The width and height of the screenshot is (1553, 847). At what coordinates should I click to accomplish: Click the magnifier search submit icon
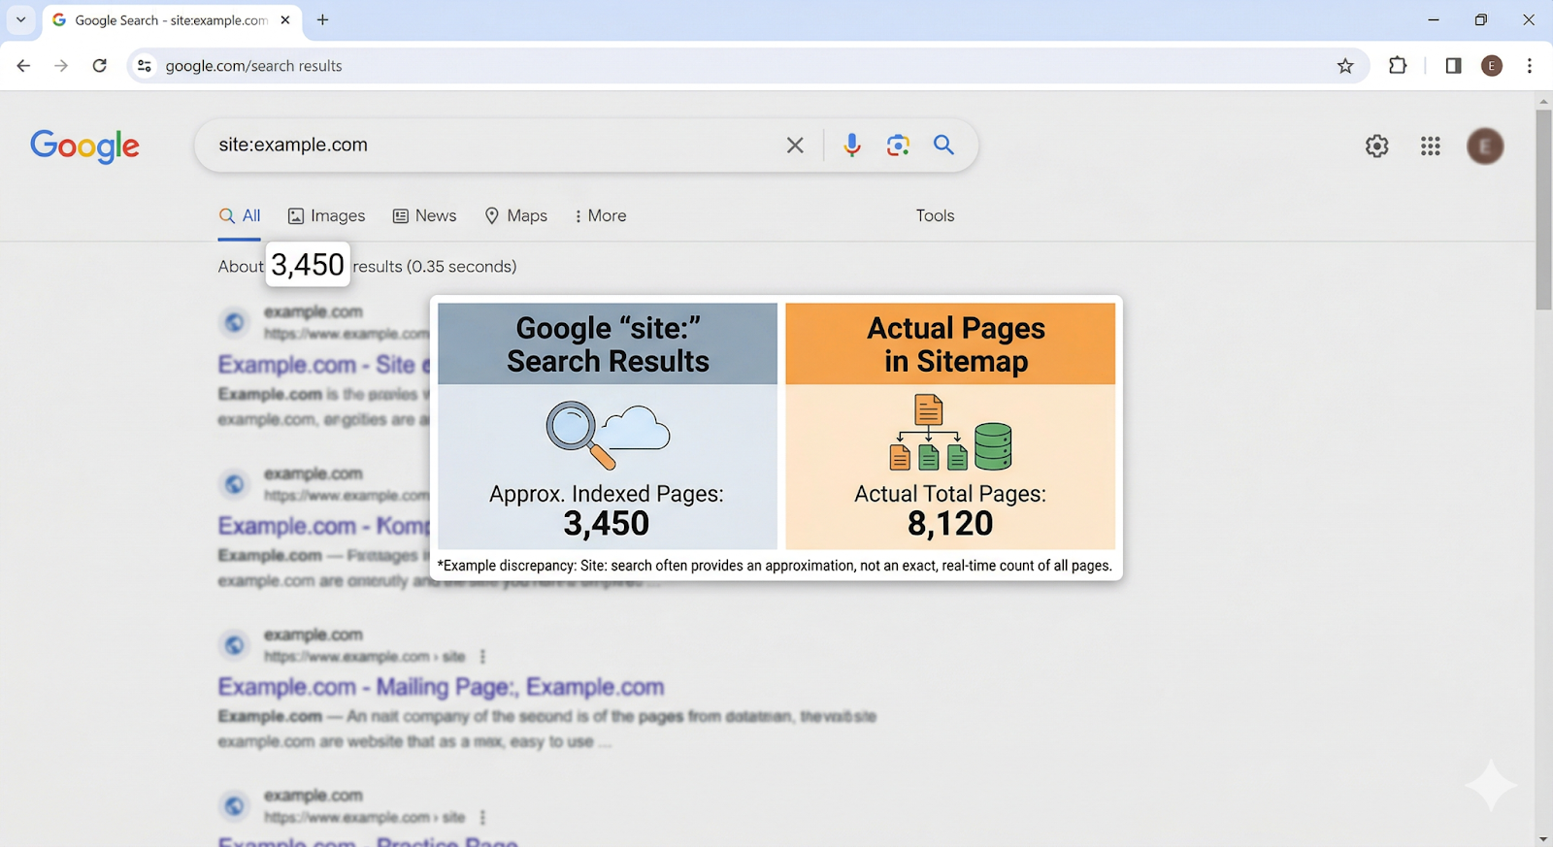click(943, 146)
